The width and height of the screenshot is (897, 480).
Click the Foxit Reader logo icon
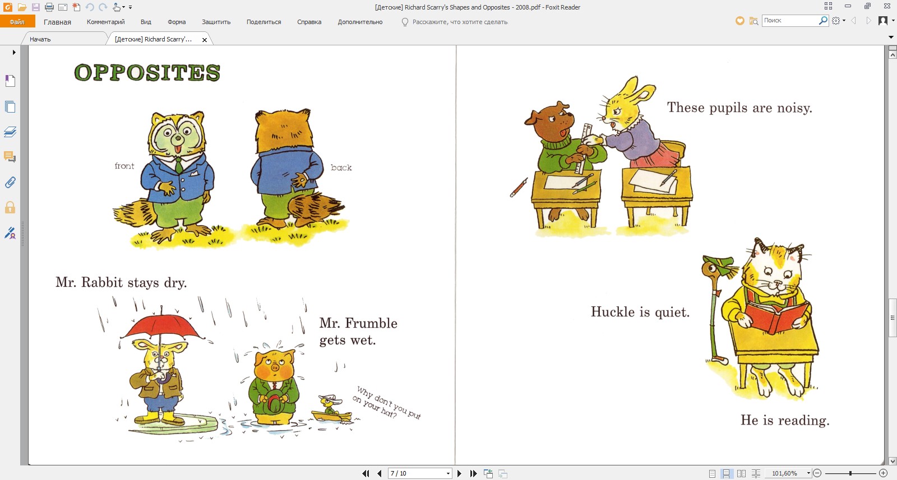8,7
